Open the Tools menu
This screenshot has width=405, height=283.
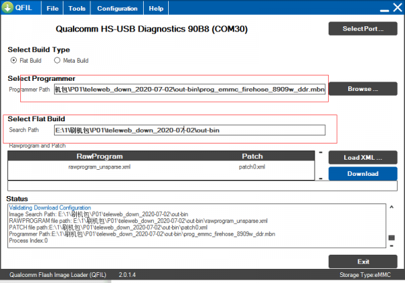point(77,9)
